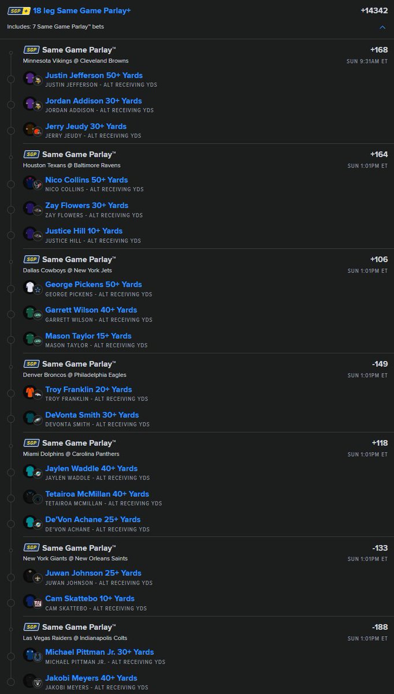Click Denver Broncos @ Philadelphia Eagles matchup
394x694 pixels.
pyautogui.click(x=75, y=375)
